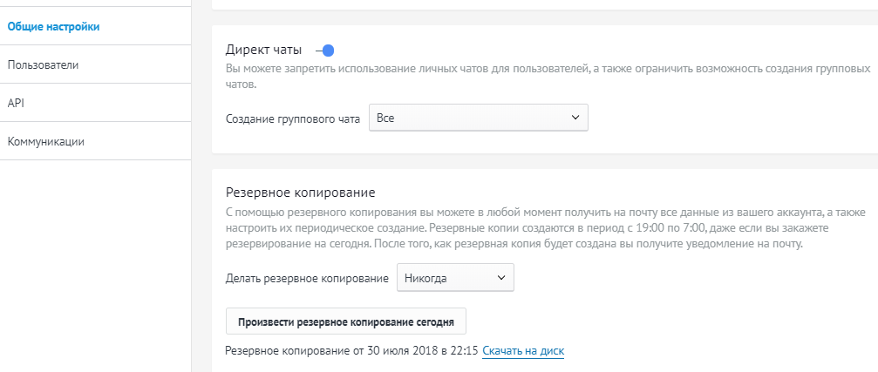Open the Общие настройки sidebar section
Image resolution: width=878 pixels, height=372 pixels.
point(54,26)
